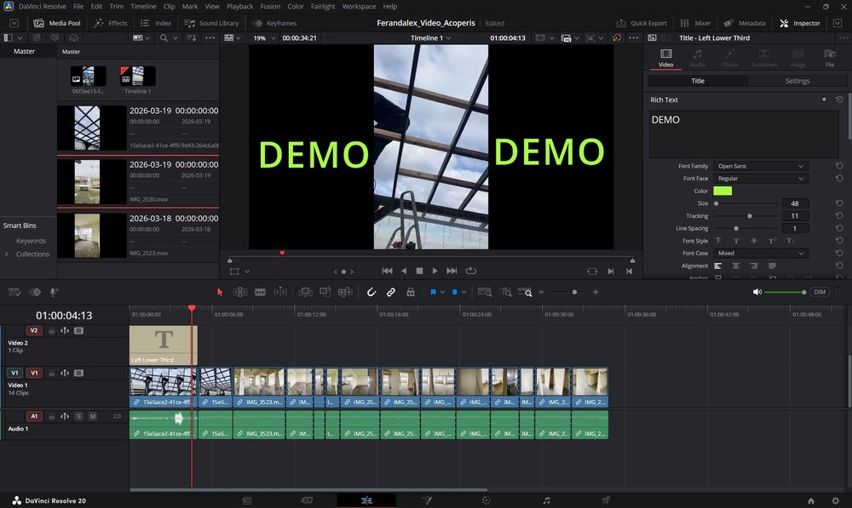852x508 pixels.
Task: Click the Play Reverse button
Action: pyautogui.click(x=404, y=271)
